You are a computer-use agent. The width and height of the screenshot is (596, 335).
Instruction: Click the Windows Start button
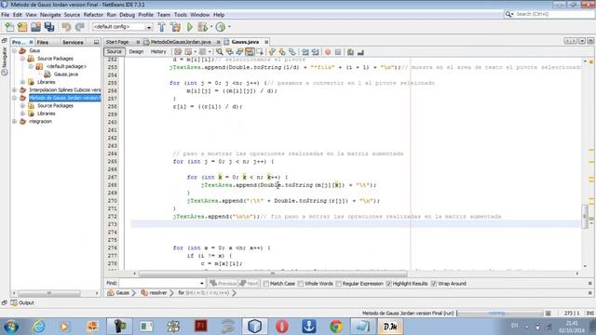[x=10, y=327]
